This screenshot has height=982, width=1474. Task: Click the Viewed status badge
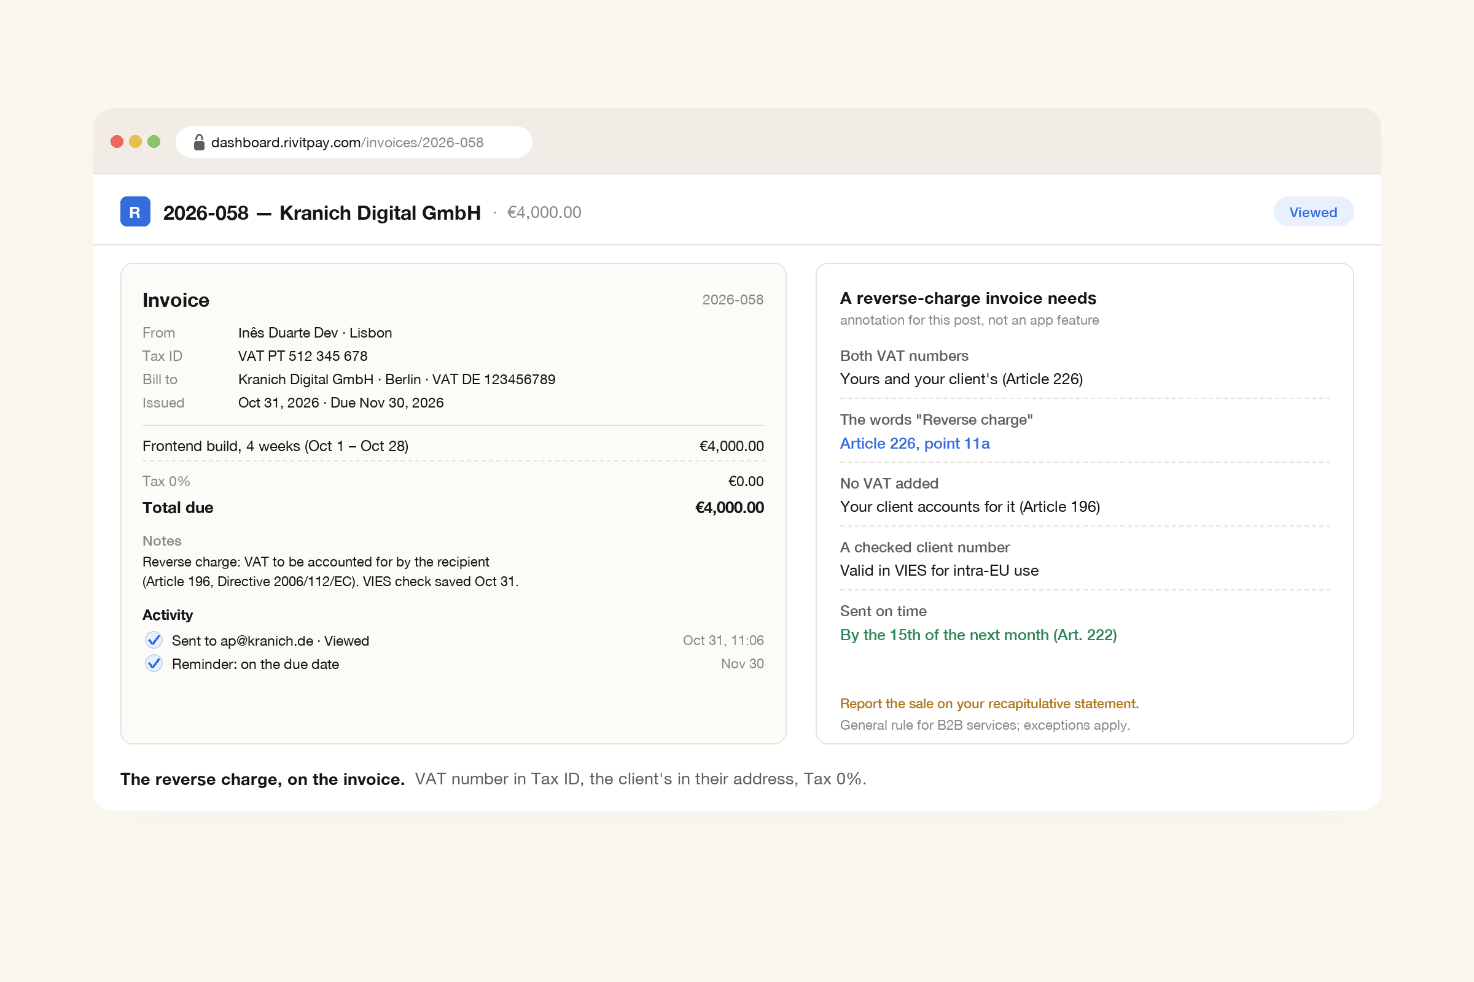point(1314,212)
